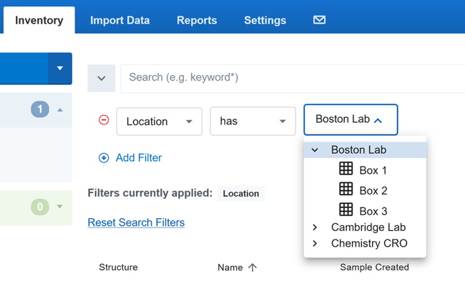Choose Box 1 under Boston Lab

point(373,170)
